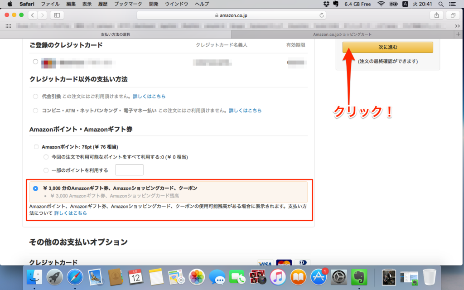Open App Store with badge
Screen dimensions: 464x290
tap(319, 277)
